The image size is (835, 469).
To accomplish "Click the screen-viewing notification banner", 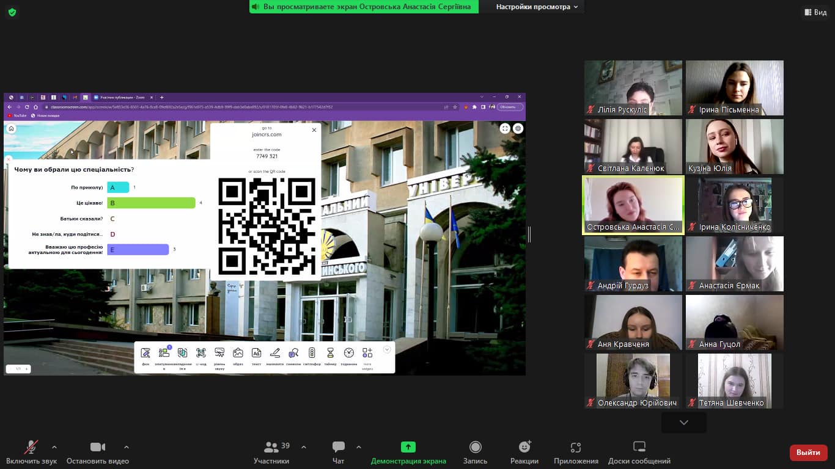I will (x=364, y=7).
